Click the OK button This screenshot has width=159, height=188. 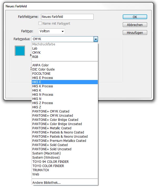click(135, 17)
